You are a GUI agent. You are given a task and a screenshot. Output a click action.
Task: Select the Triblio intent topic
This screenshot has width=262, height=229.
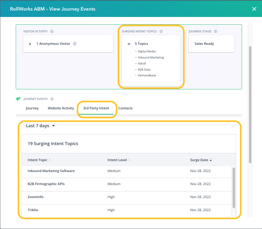tap(33, 210)
